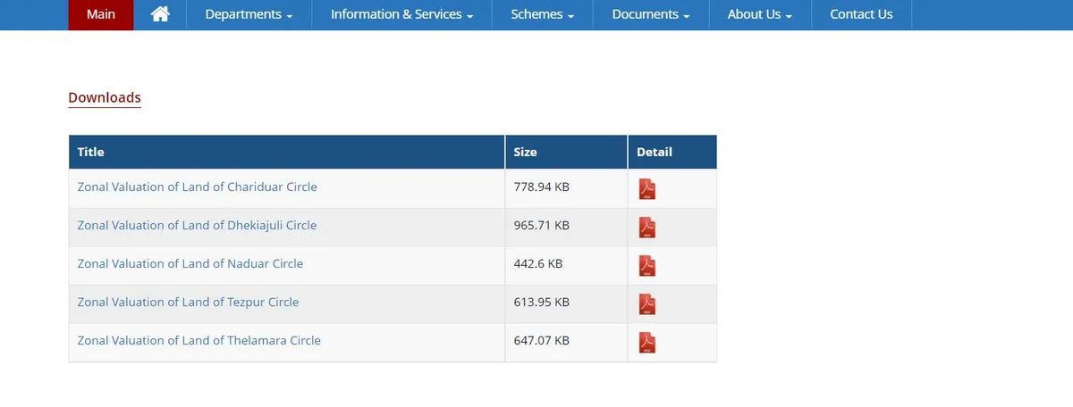Expand the Departments dropdown menu
This screenshot has width=1073, height=407.
click(x=249, y=14)
